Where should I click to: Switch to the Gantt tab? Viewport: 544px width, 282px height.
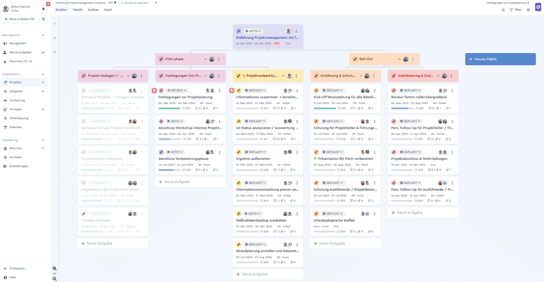(108, 10)
